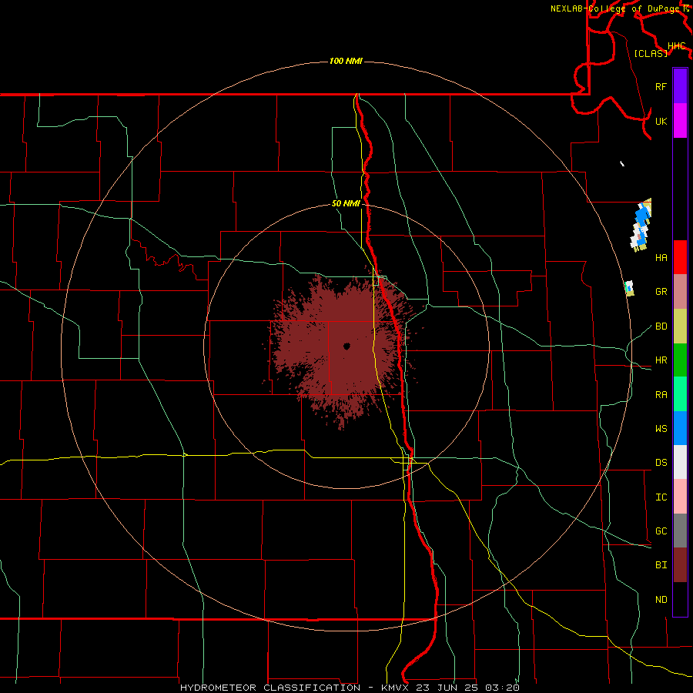
Task: Click the HR green legend swatch
Action: (x=680, y=360)
